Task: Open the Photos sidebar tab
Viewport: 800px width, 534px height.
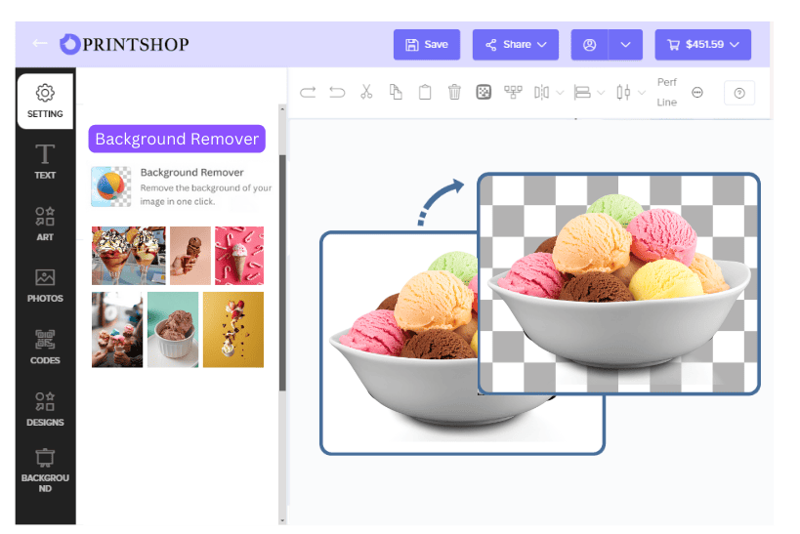Action: 45,285
